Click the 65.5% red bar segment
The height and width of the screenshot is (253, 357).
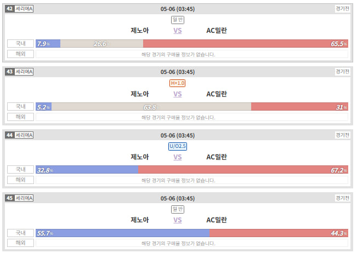(x=246, y=43)
